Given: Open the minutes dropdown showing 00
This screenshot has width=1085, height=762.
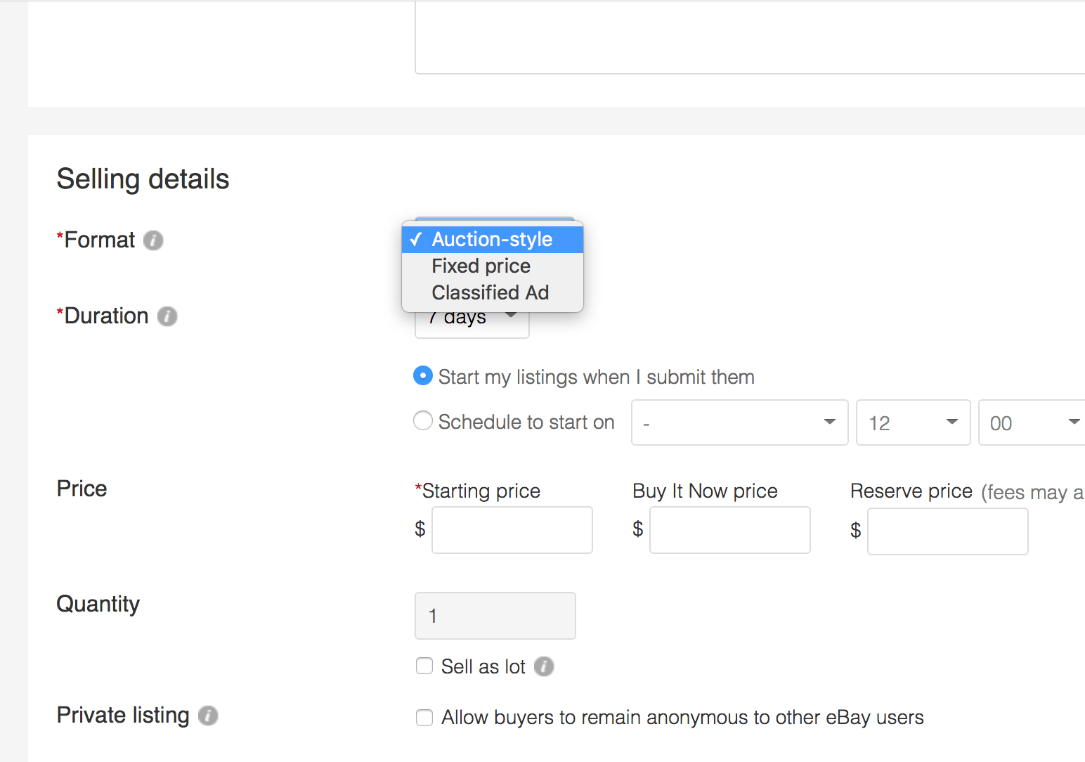Looking at the screenshot, I should [x=1029, y=422].
